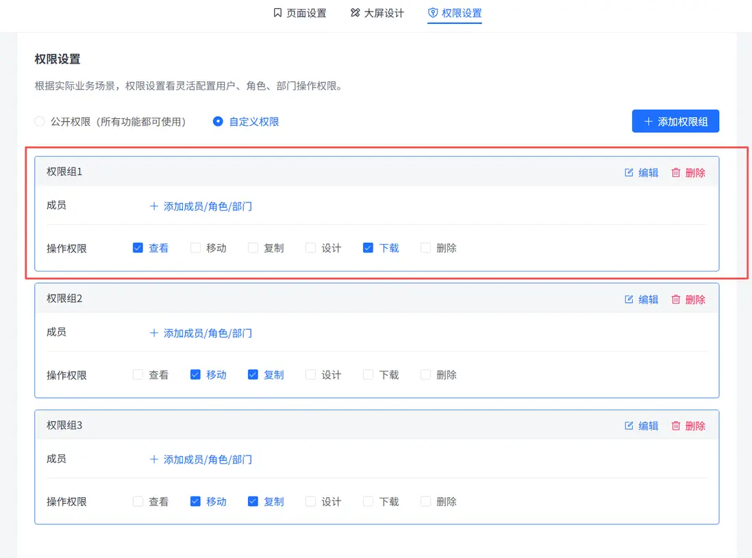Click the trash icon for 权限组1

click(676, 172)
